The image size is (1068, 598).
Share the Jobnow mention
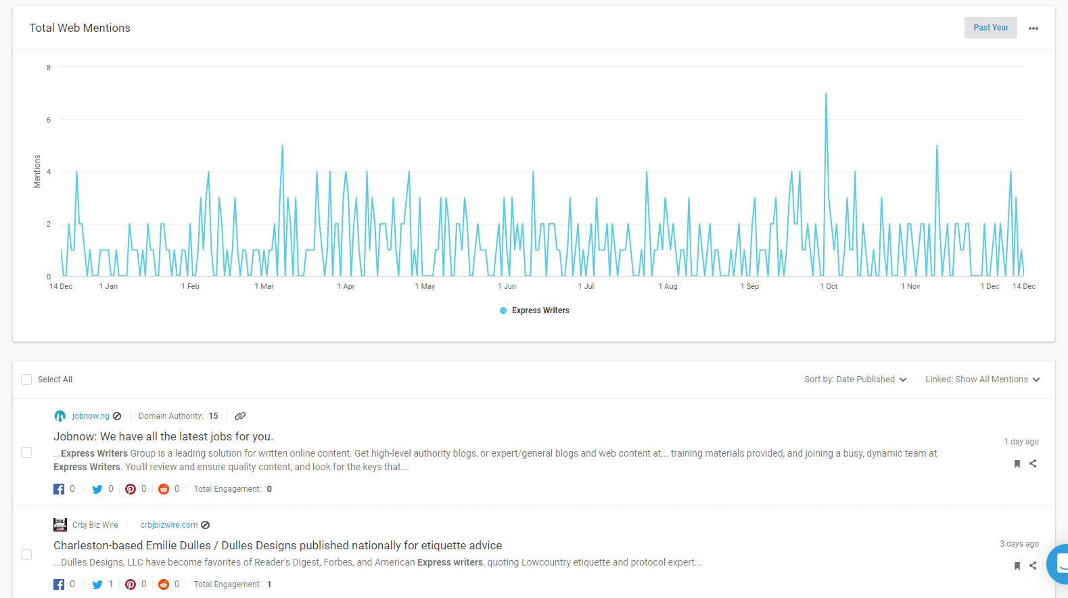[1033, 463]
